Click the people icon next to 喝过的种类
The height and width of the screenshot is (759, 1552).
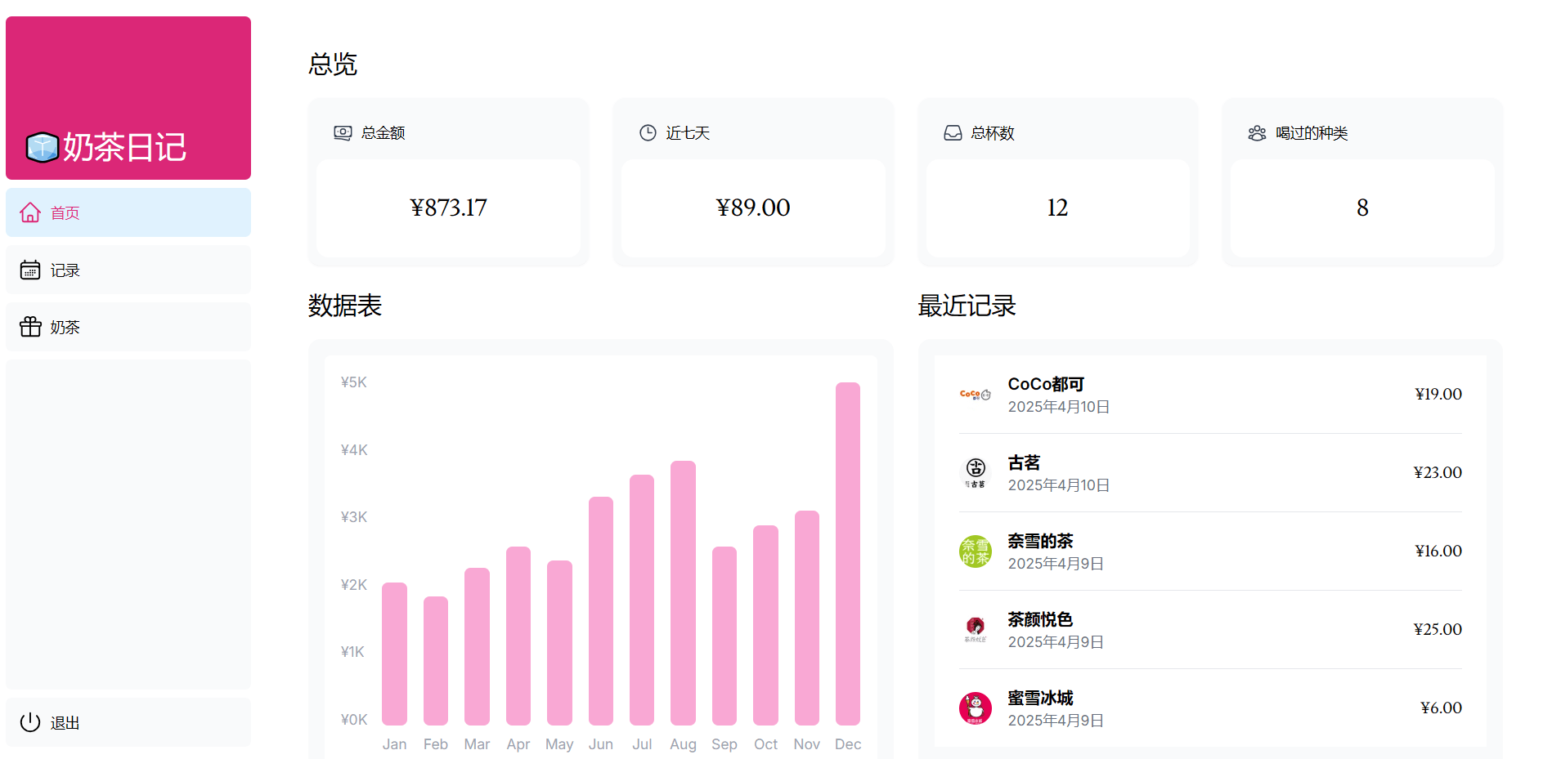[1257, 132]
